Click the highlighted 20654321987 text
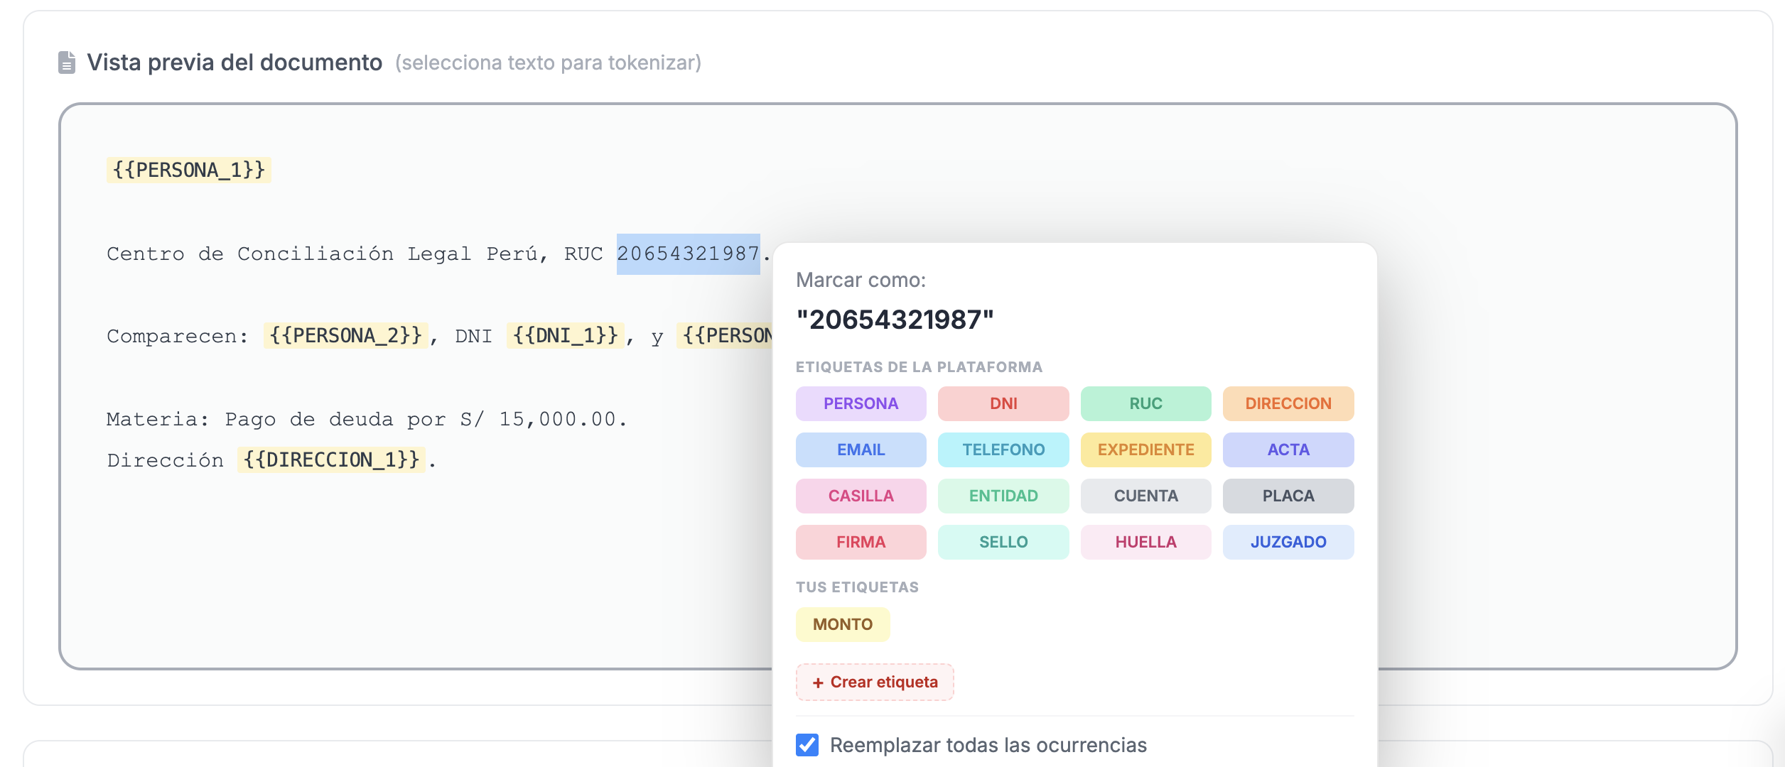The width and height of the screenshot is (1785, 767). pyautogui.click(x=688, y=254)
